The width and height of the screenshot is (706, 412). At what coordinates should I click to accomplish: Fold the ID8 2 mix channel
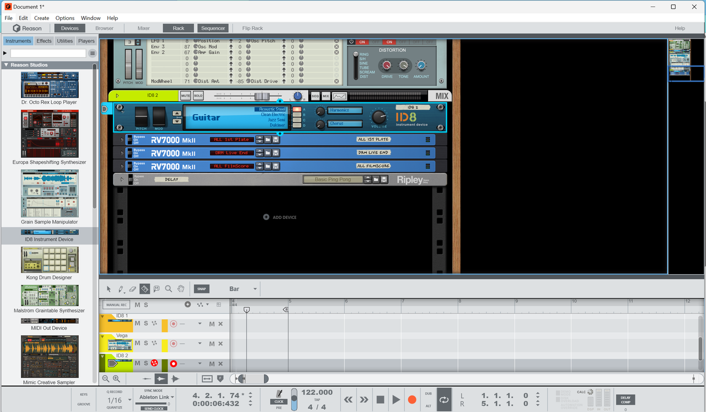coord(117,96)
